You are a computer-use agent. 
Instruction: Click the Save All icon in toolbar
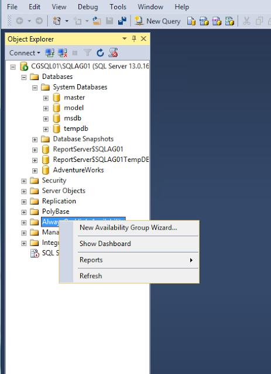tap(122, 21)
